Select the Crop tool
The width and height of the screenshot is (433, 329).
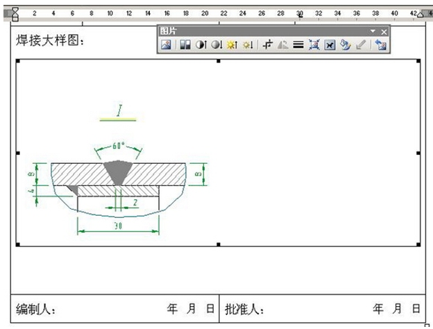click(x=267, y=44)
